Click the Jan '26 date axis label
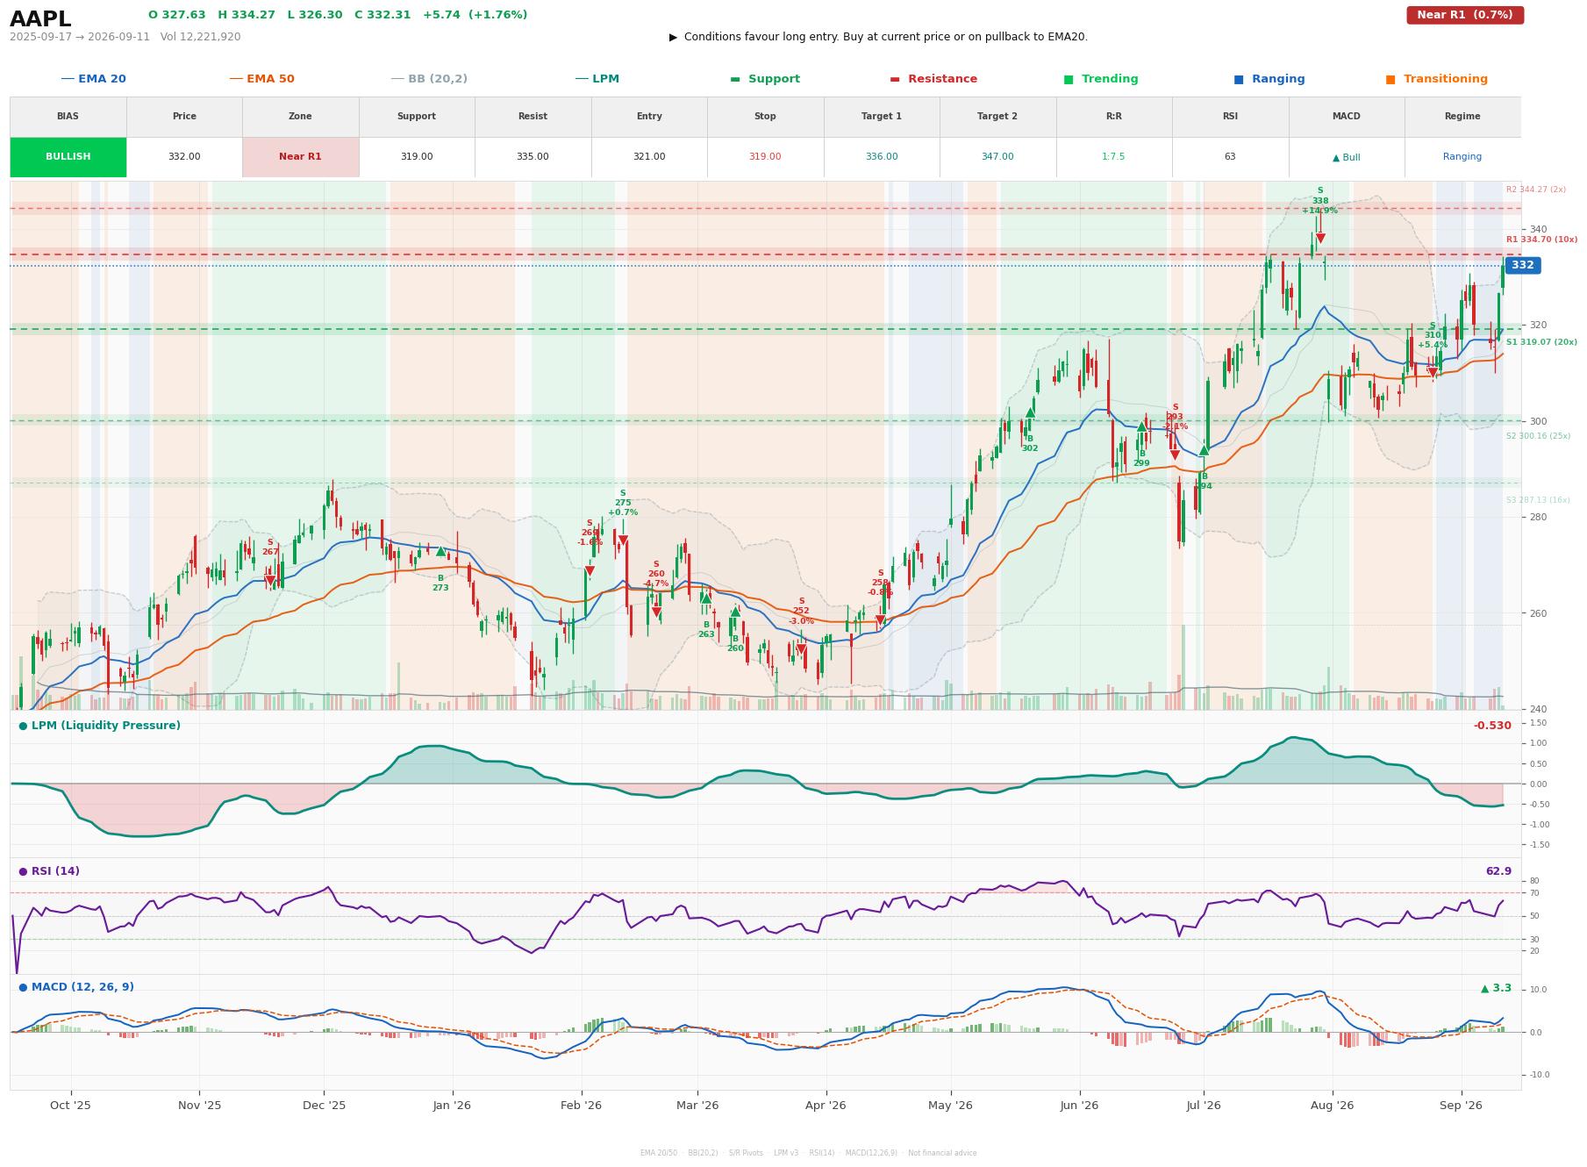 pos(452,1106)
